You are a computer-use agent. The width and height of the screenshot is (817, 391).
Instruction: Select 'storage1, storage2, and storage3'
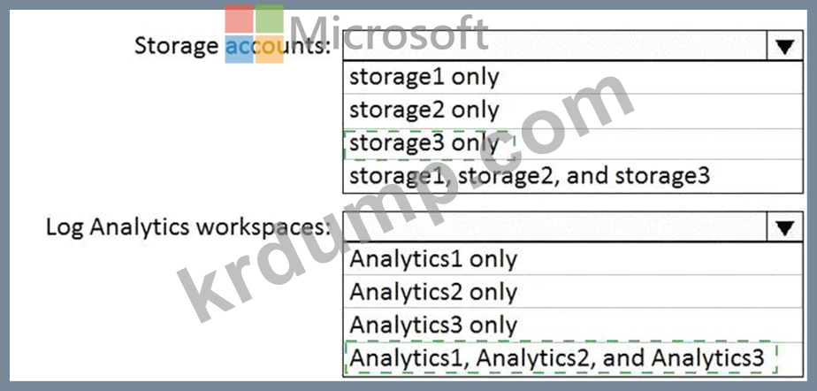(529, 175)
